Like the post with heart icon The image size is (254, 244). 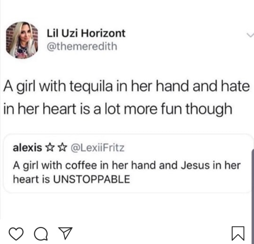click(16, 234)
